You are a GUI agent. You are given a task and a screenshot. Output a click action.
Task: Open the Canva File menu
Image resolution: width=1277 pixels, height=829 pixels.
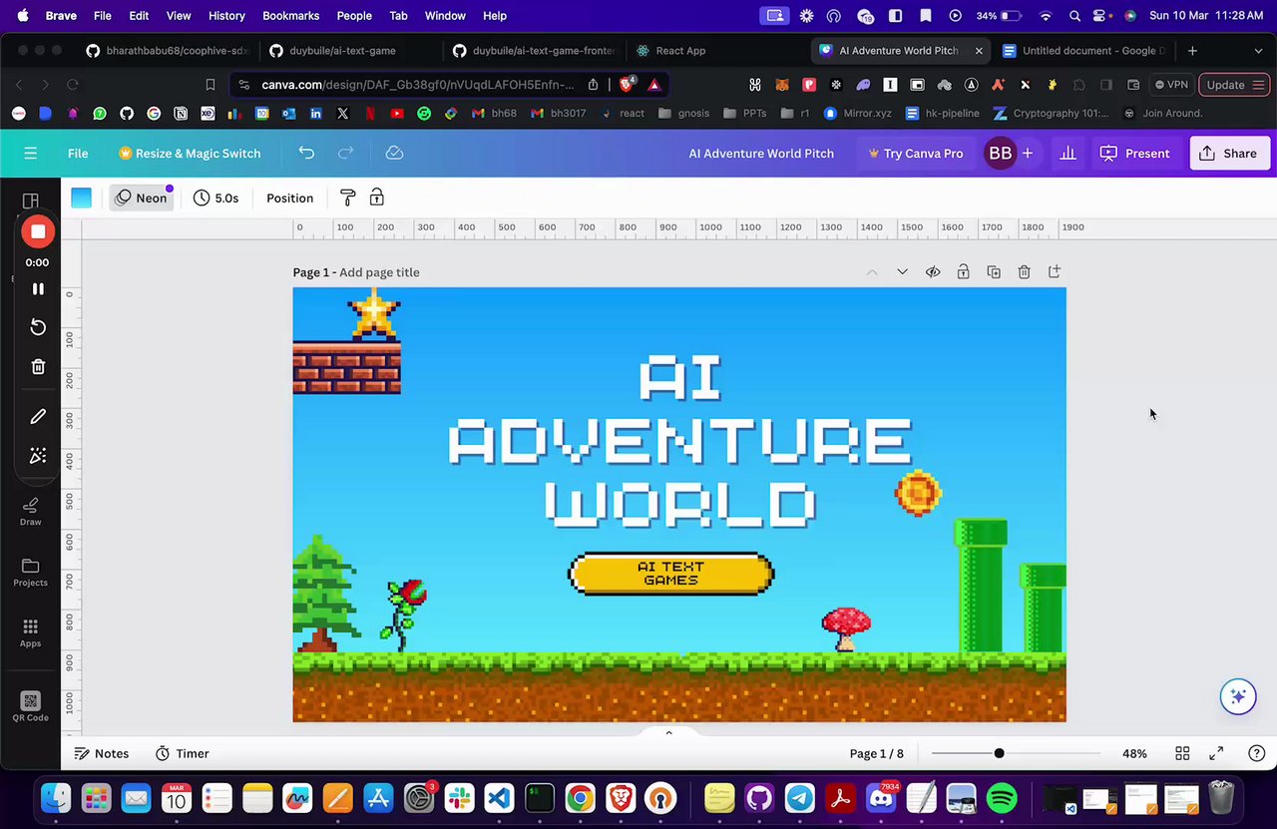(x=78, y=154)
